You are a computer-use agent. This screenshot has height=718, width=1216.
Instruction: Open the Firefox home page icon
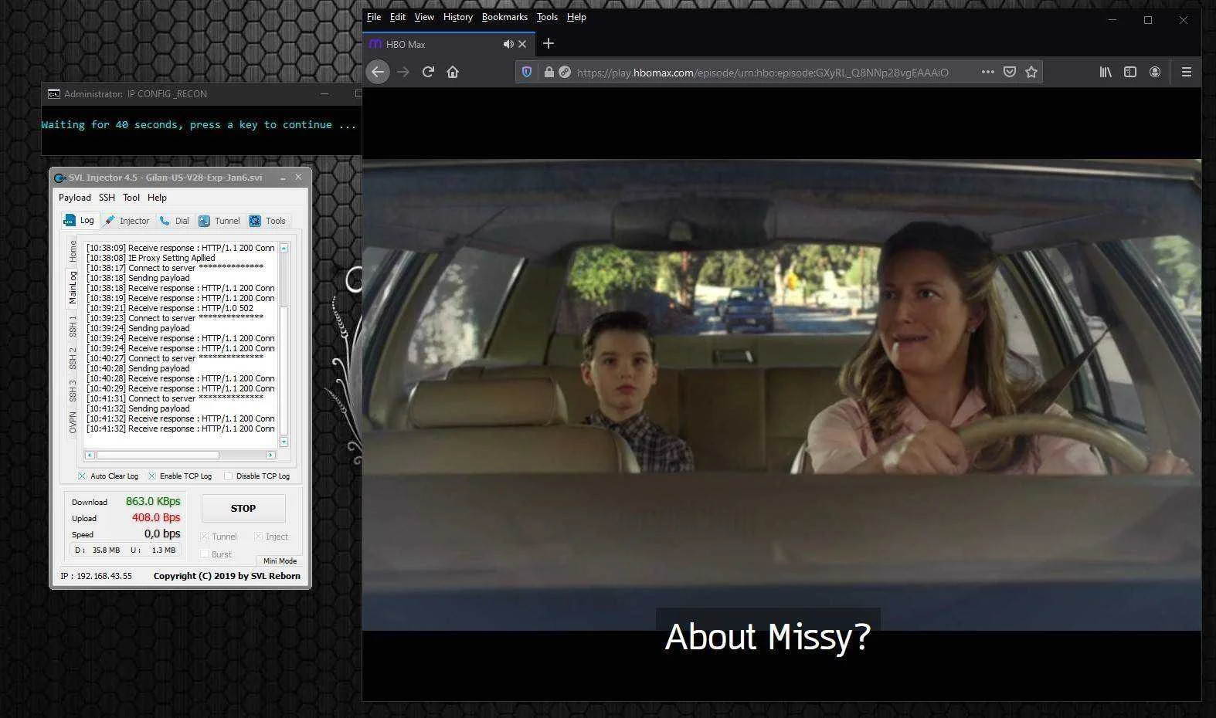453,72
